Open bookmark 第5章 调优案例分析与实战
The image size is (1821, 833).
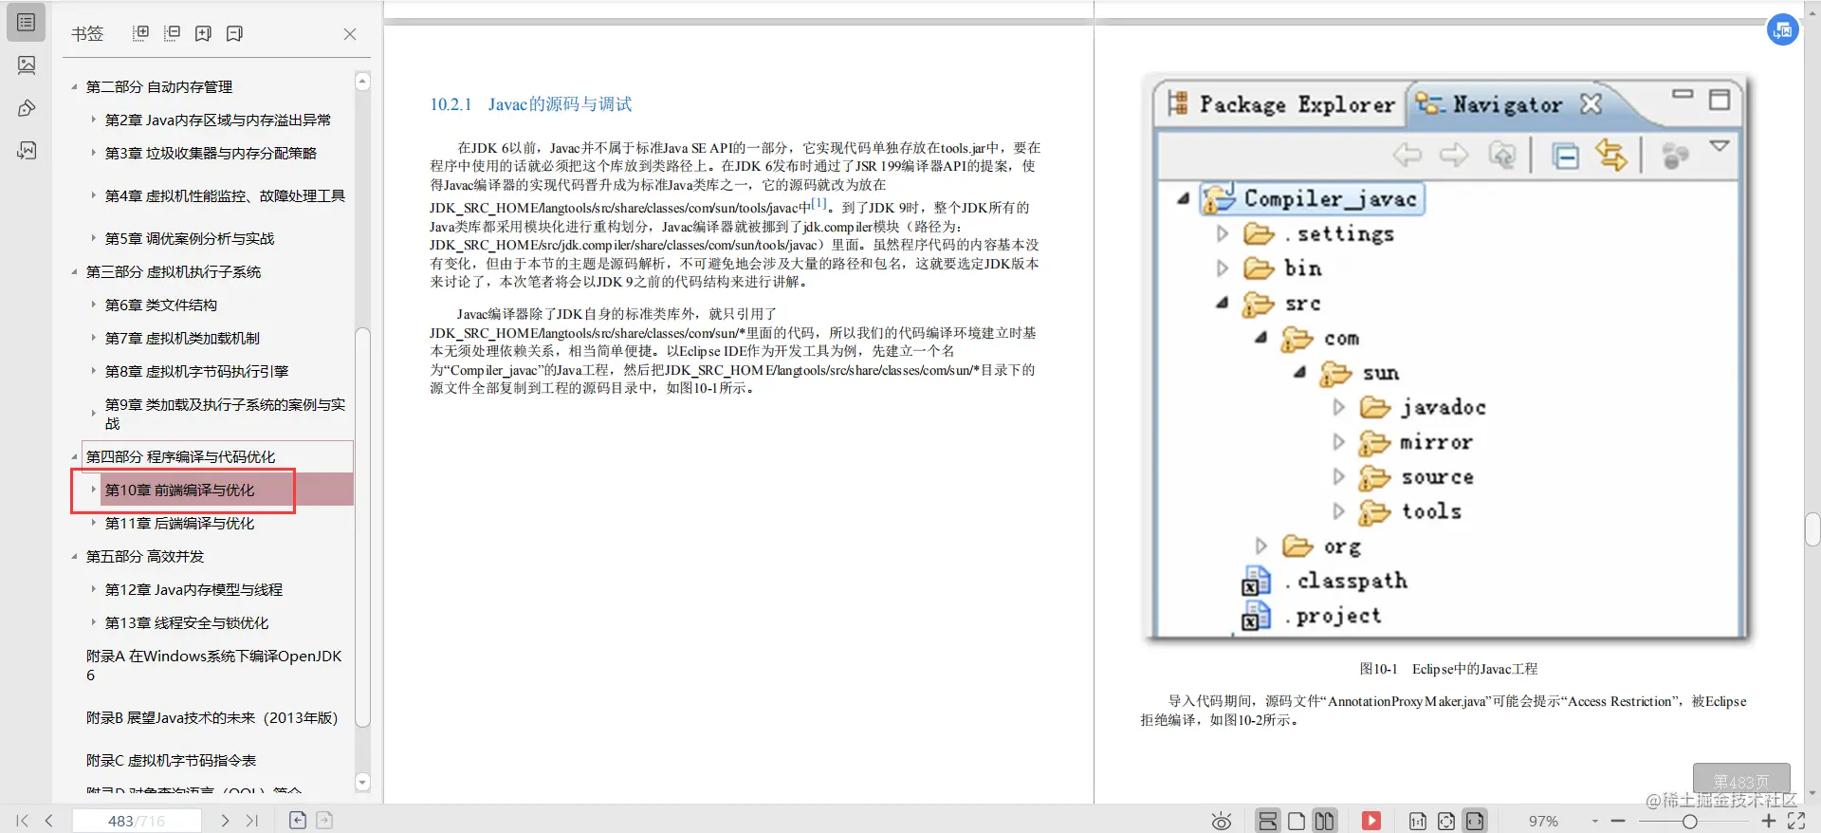(x=190, y=239)
